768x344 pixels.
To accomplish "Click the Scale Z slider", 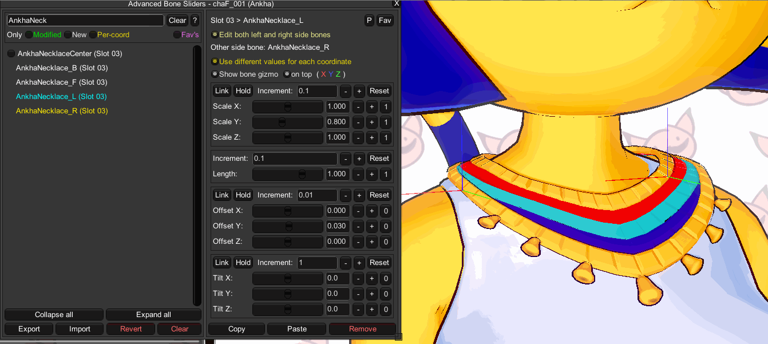I will [x=288, y=137].
